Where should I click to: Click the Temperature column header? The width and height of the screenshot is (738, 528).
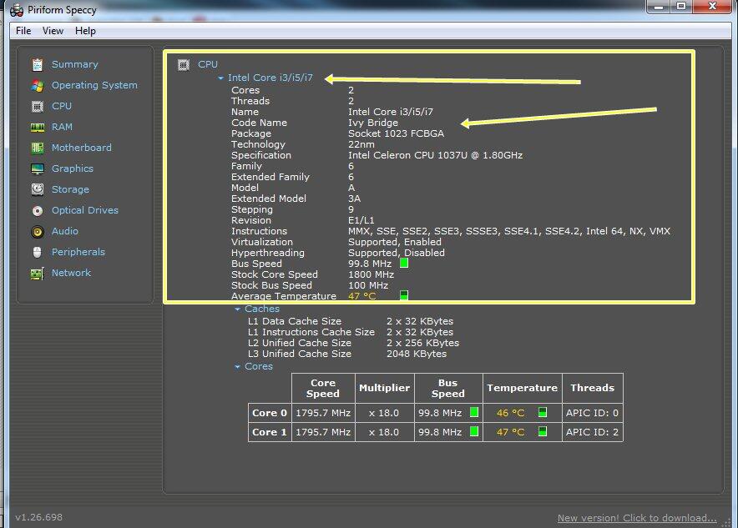[x=523, y=388]
